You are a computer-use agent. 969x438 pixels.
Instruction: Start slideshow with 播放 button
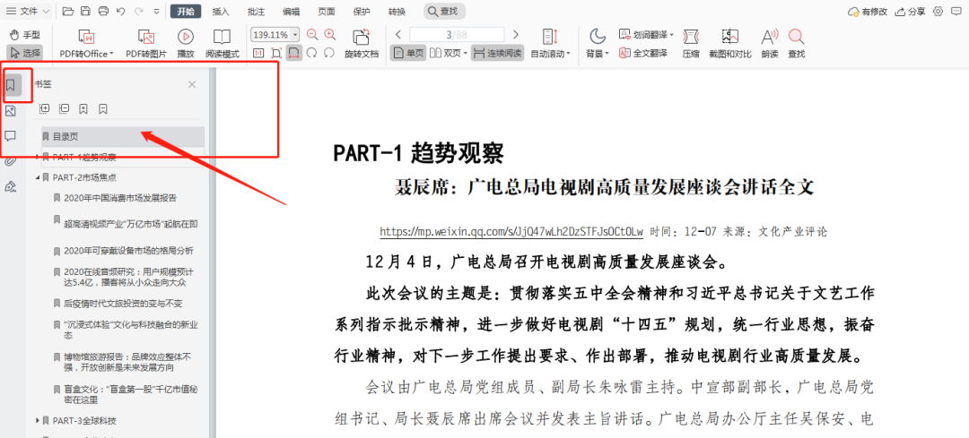(186, 42)
